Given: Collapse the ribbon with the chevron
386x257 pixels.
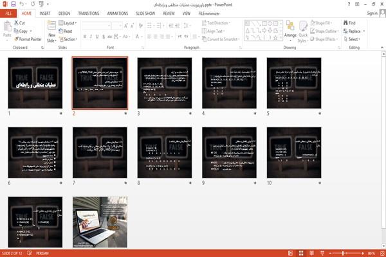Looking at the screenshot, I should click(381, 48).
